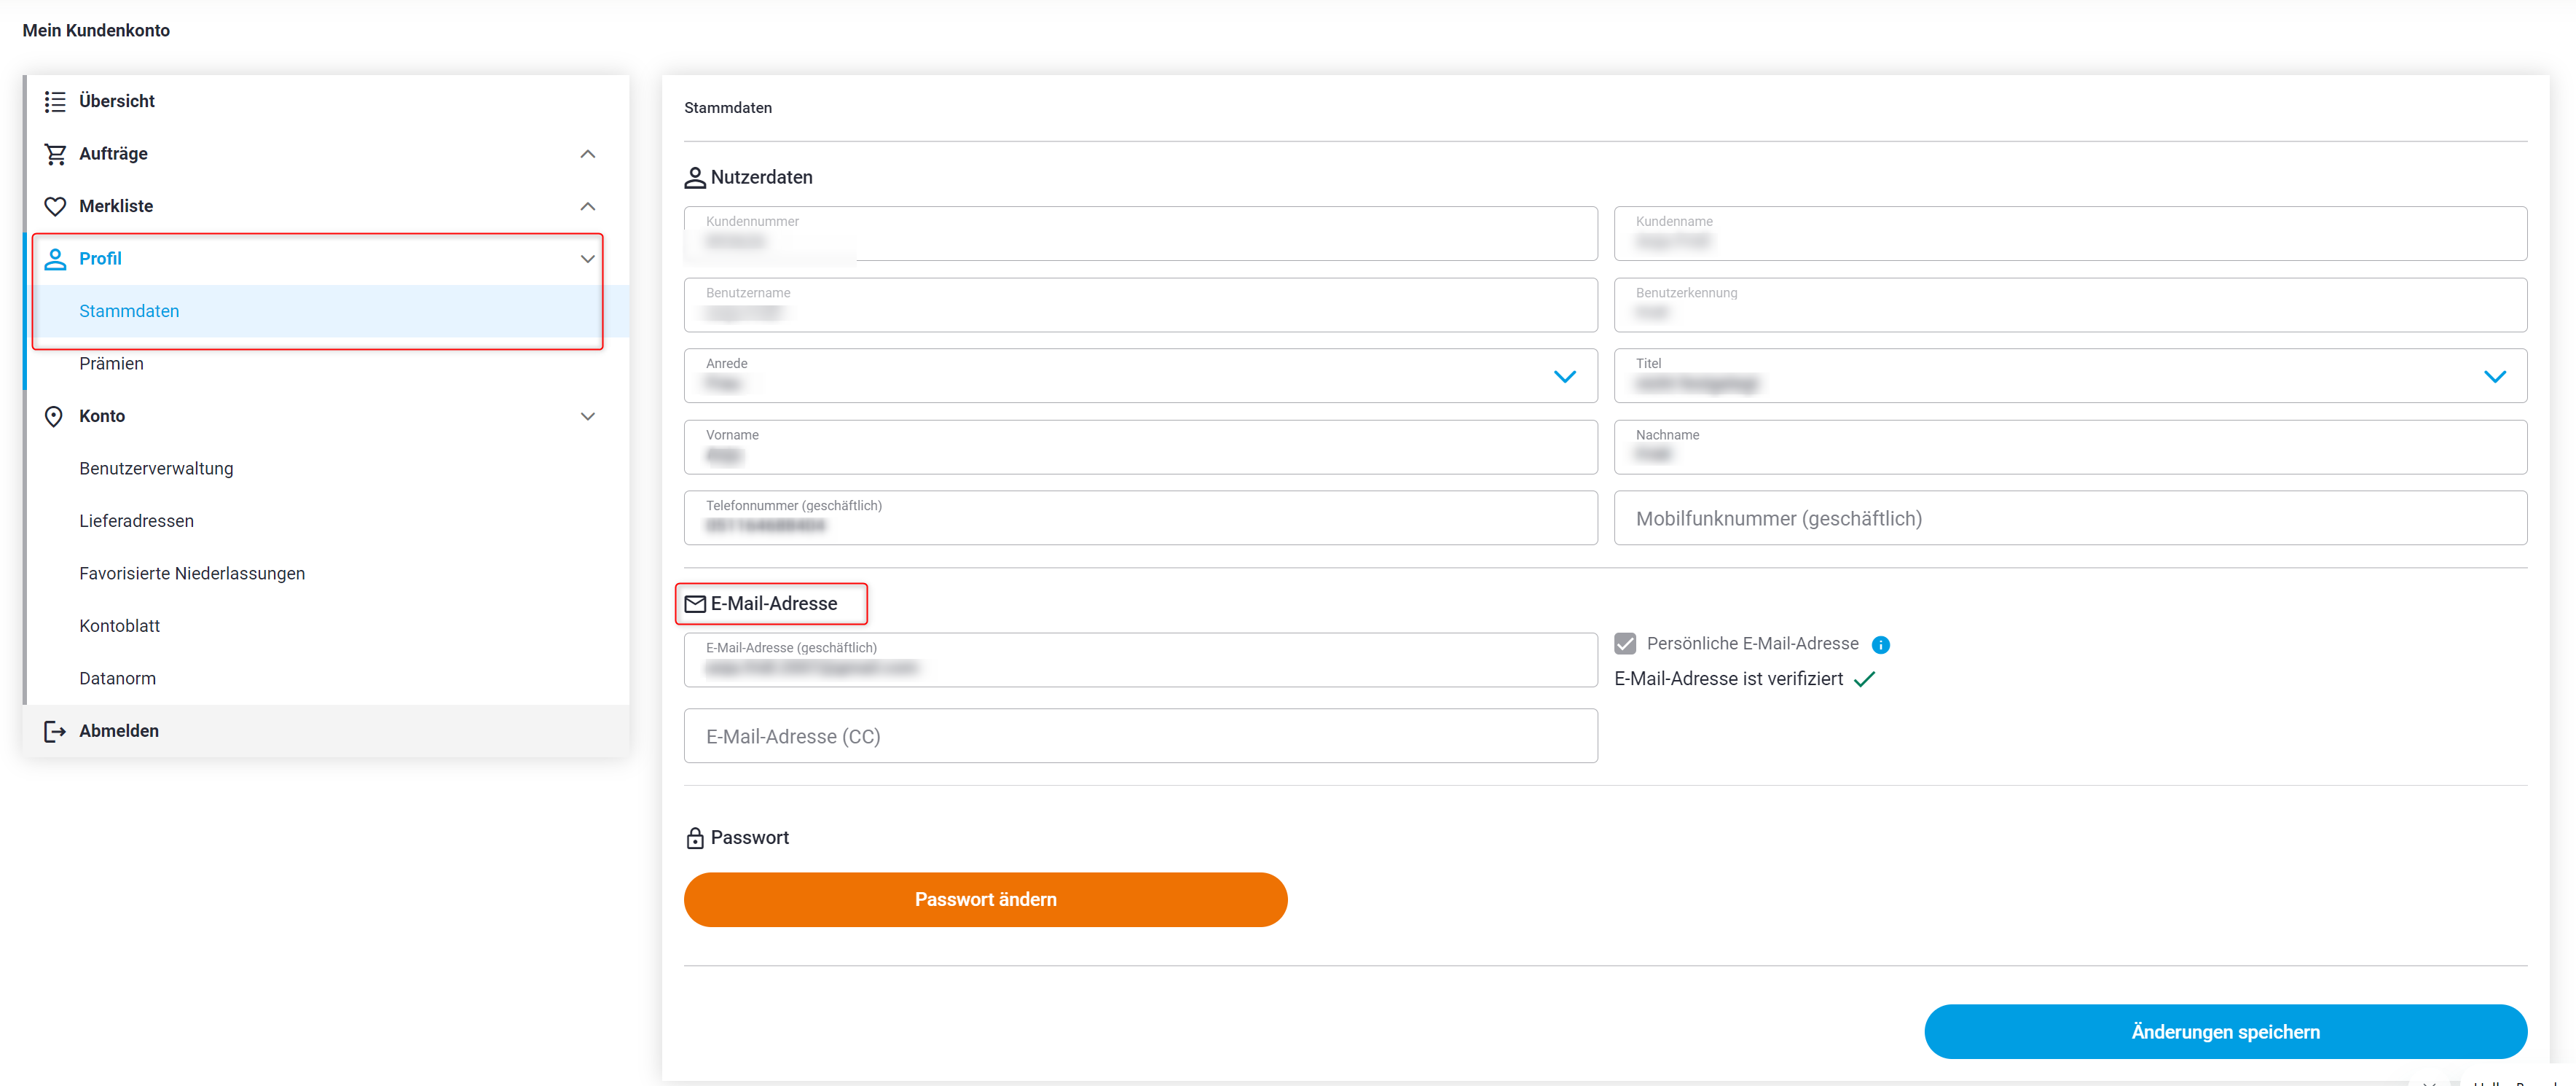
Task: Click the Konto menu label
Action: pyautogui.click(x=102, y=416)
